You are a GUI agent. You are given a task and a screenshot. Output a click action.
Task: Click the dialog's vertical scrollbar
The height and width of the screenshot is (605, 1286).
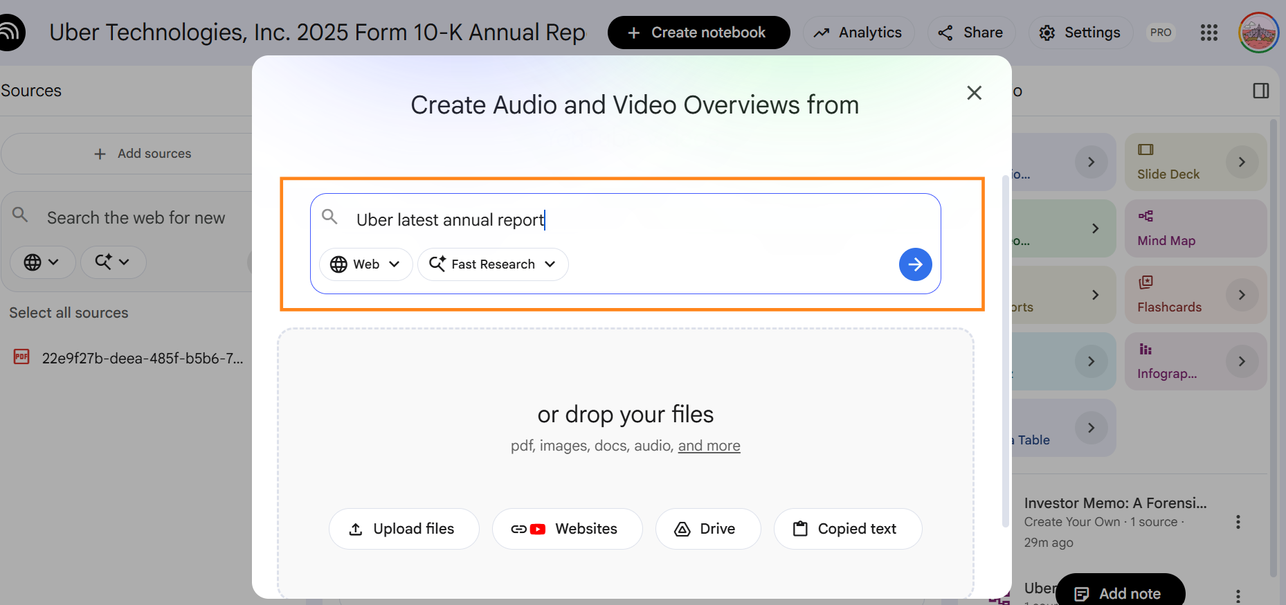1006,351
